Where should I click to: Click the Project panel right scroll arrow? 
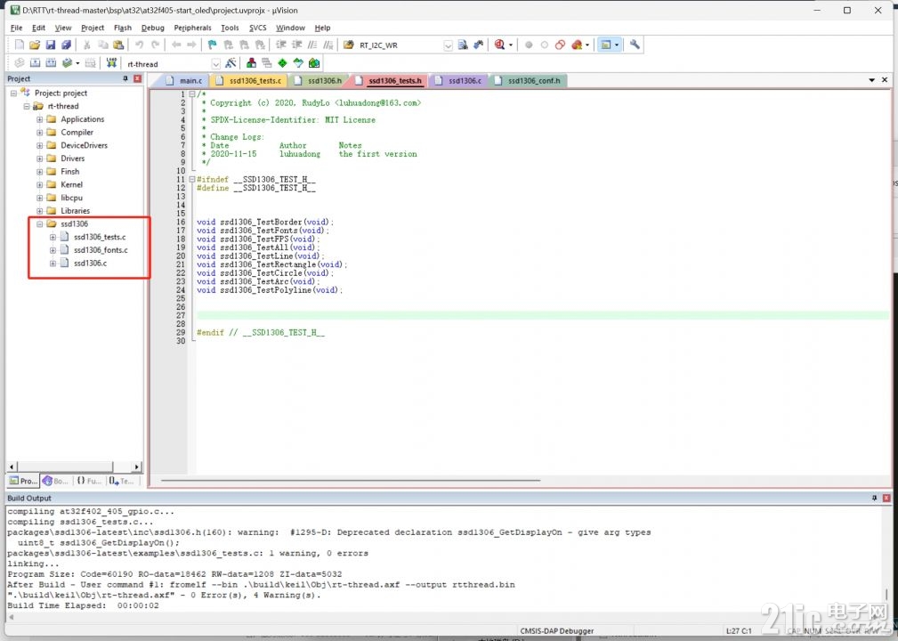[x=136, y=467]
